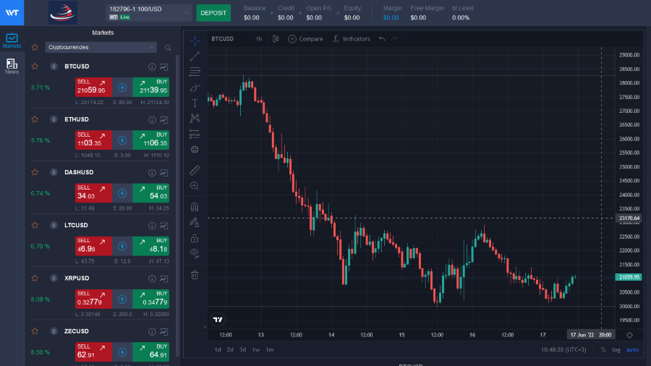Open the candlestick chart style menu

point(276,39)
